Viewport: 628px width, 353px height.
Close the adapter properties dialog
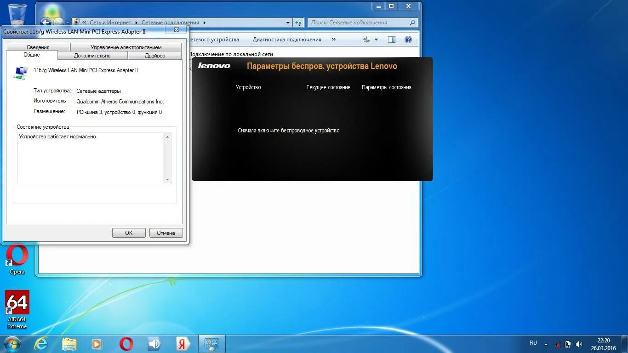(x=176, y=30)
